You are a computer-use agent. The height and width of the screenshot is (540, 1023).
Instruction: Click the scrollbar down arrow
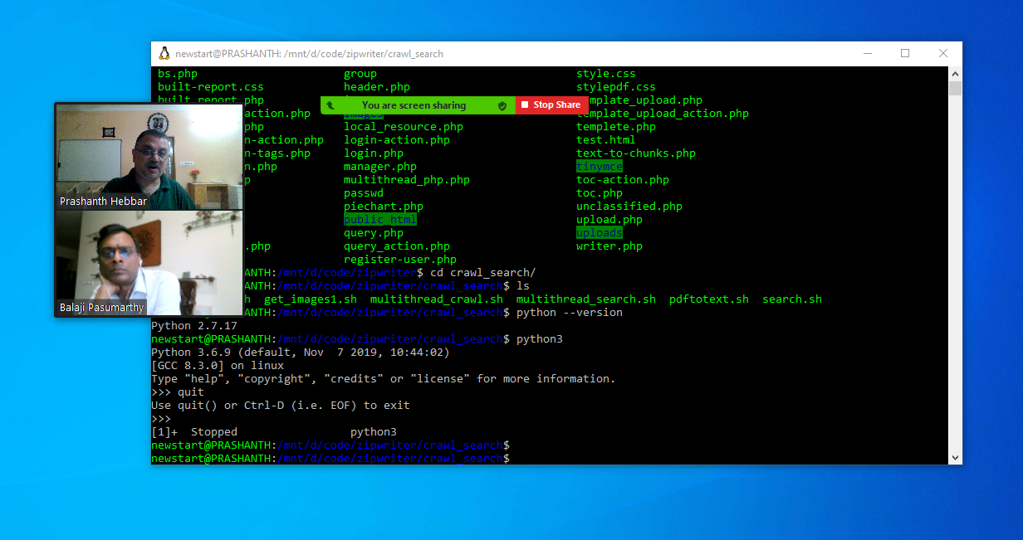[x=955, y=457]
